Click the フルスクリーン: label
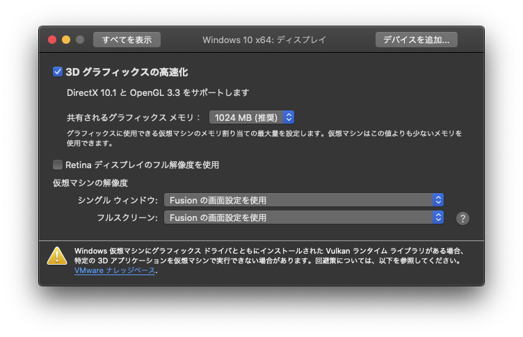Image resolution: width=523 pixels, height=337 pixels. pyautogui.click(x=127, y=217)
